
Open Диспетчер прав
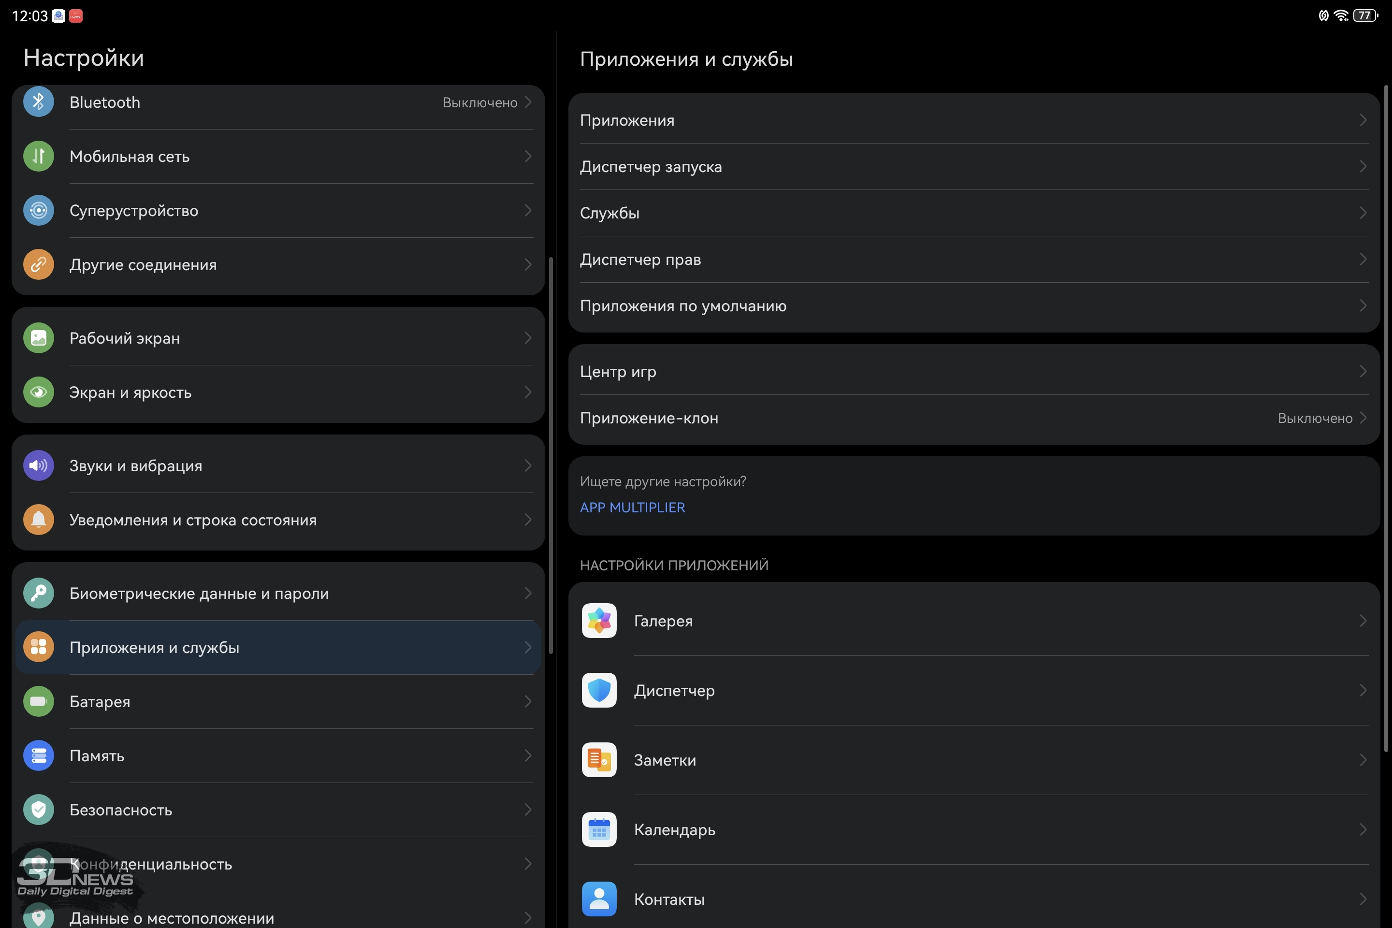[x=974, y=259]
